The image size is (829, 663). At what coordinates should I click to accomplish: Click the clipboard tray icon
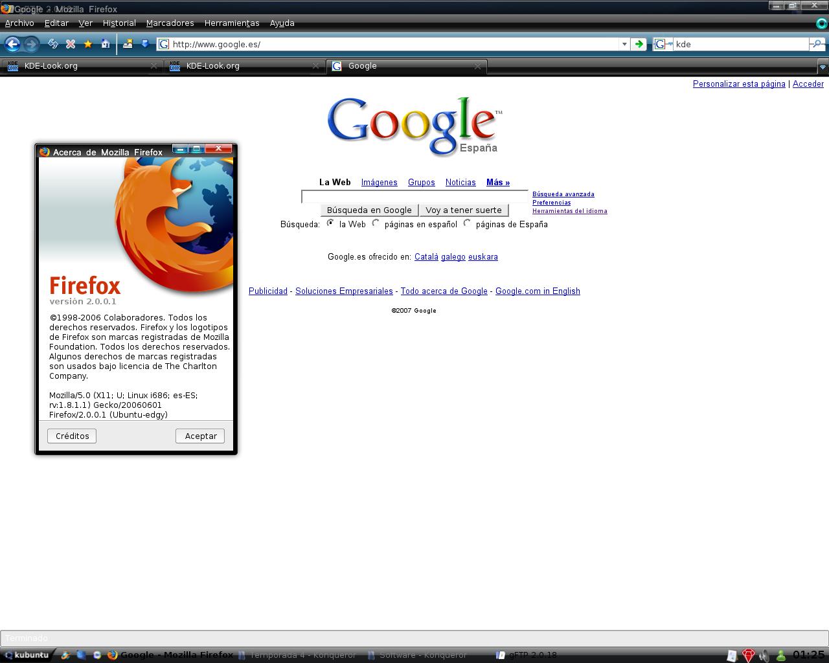732,655
